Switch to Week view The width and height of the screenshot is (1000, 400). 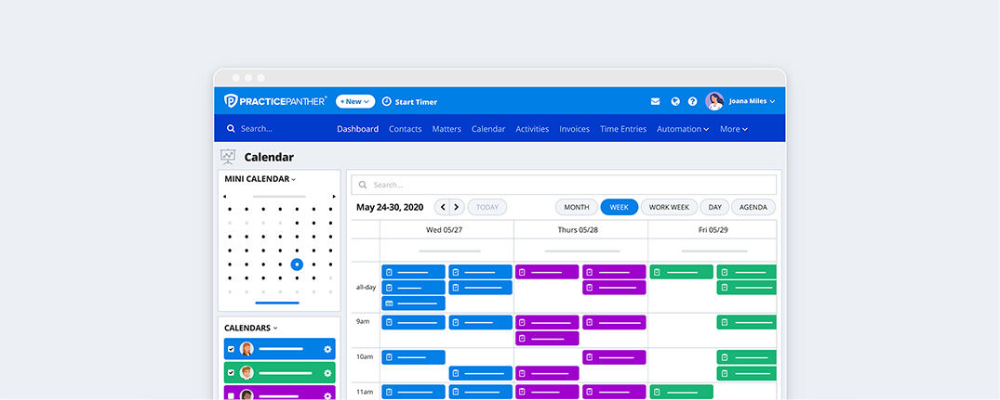(620, 207)
